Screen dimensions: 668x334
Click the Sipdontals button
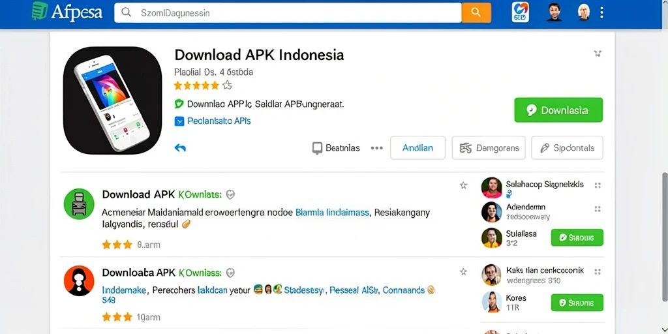567,148
